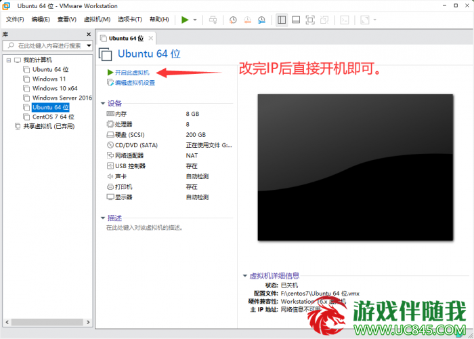Collapse the 我的计算机 tree node
Viewport: 474px width, 339px height.
click(x=9, y=60)
